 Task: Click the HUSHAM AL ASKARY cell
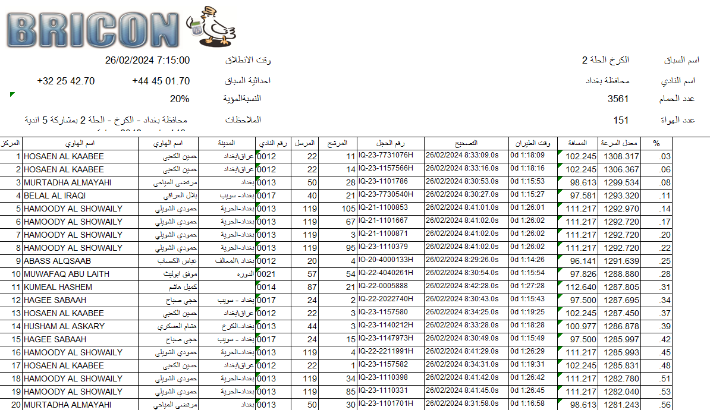pos(64,326)
